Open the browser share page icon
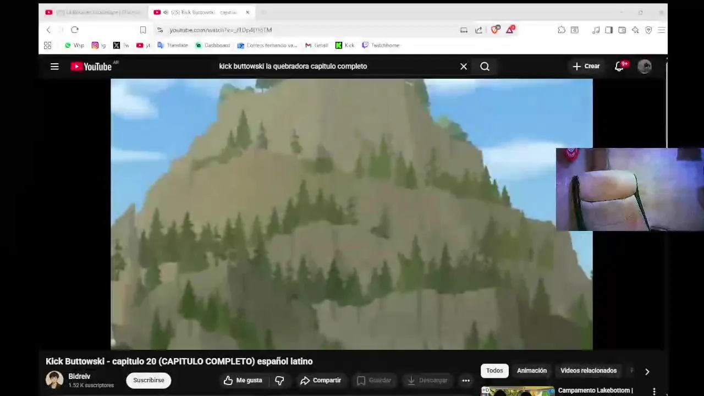Screen dimensions: 704x396 [479, 30]
